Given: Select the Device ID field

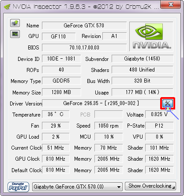Looking at the screenshot, I should coord(61,59).
